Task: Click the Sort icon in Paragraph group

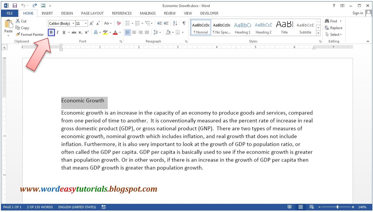Action: pyautogui.click(x=175, y=23)
